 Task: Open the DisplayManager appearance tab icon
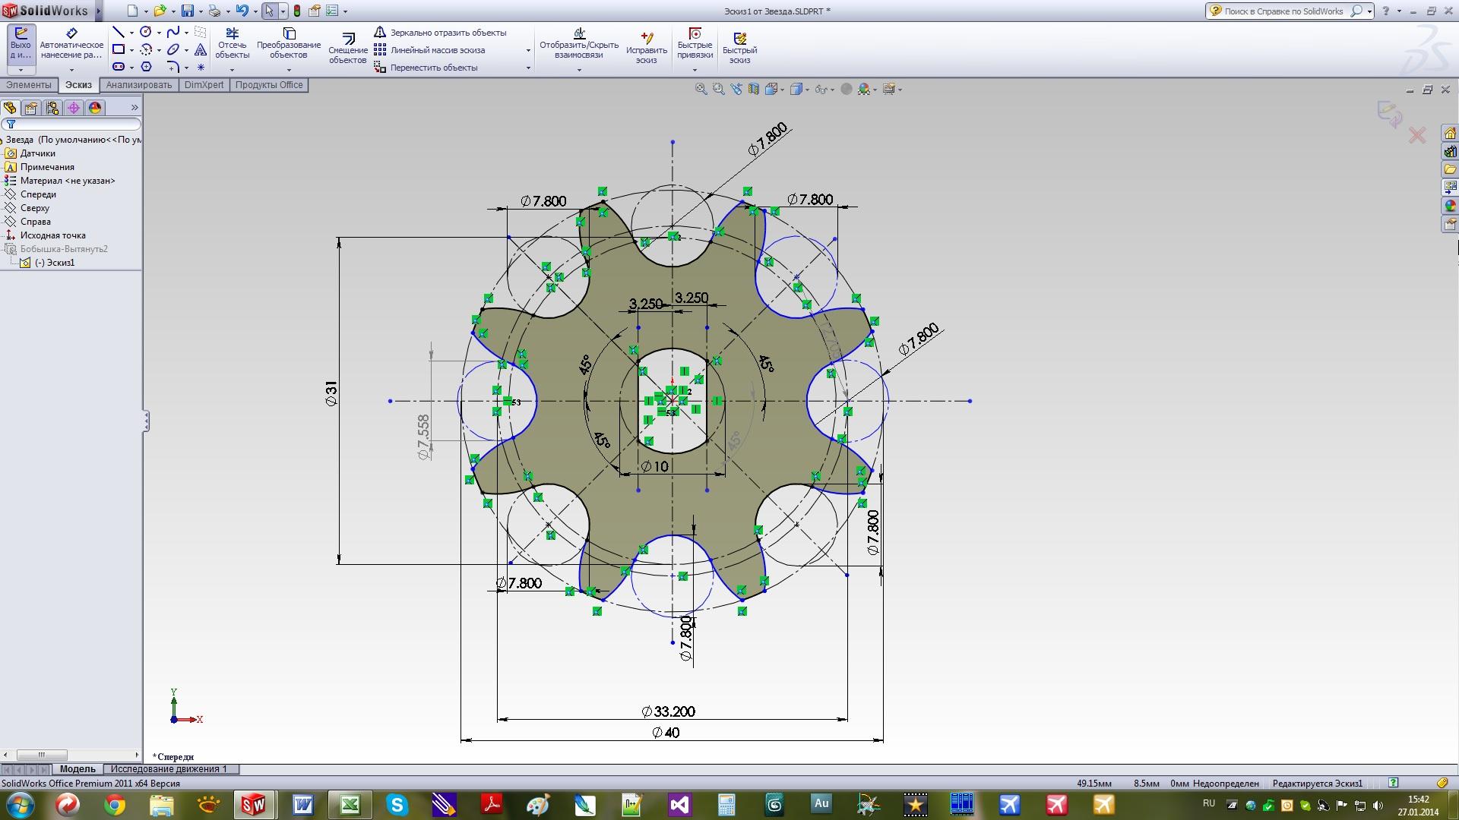click(x=95, y=108)
